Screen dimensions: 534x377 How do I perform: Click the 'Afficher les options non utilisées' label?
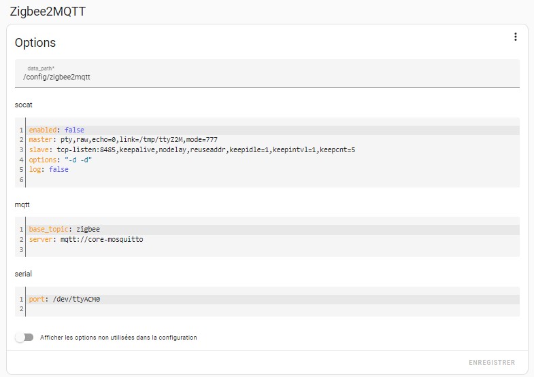tap(118, 338)
